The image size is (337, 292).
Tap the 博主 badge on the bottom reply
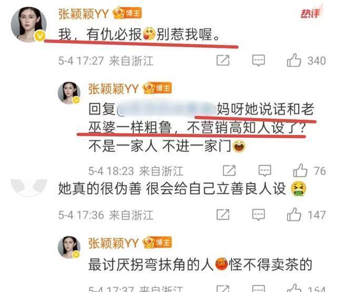157,242
